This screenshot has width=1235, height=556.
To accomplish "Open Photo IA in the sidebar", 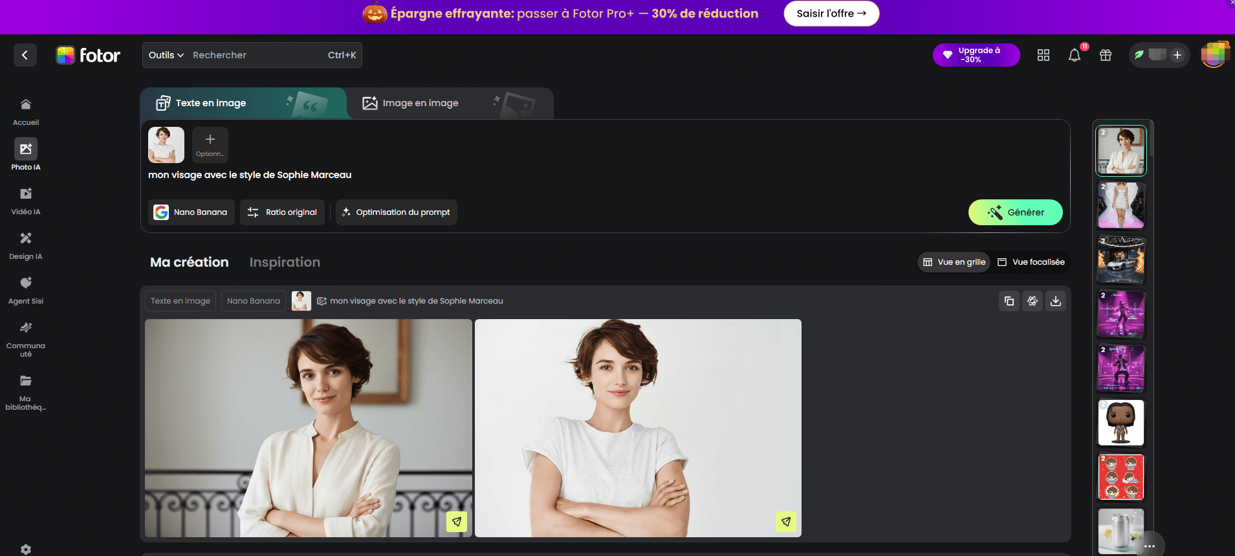I will (x=26, y=155).
